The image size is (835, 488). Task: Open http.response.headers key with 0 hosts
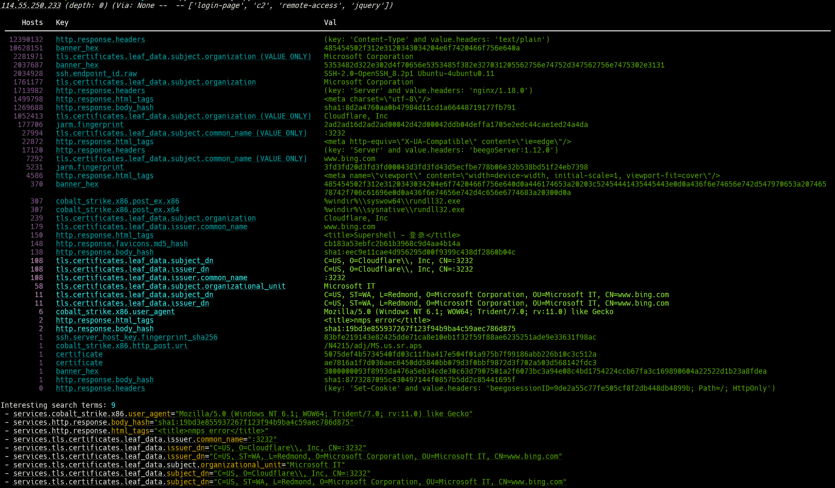click(x=100, y=389)
